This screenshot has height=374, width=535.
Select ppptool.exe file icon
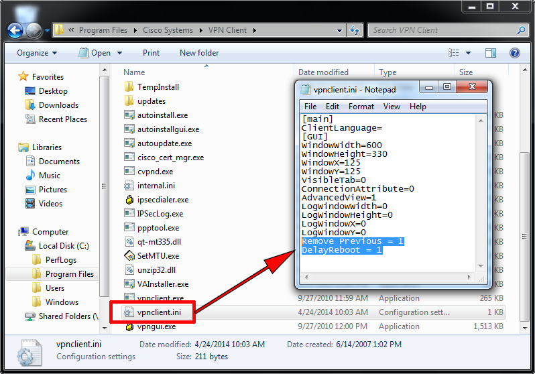pyautogui.click(x=129, y=228)
